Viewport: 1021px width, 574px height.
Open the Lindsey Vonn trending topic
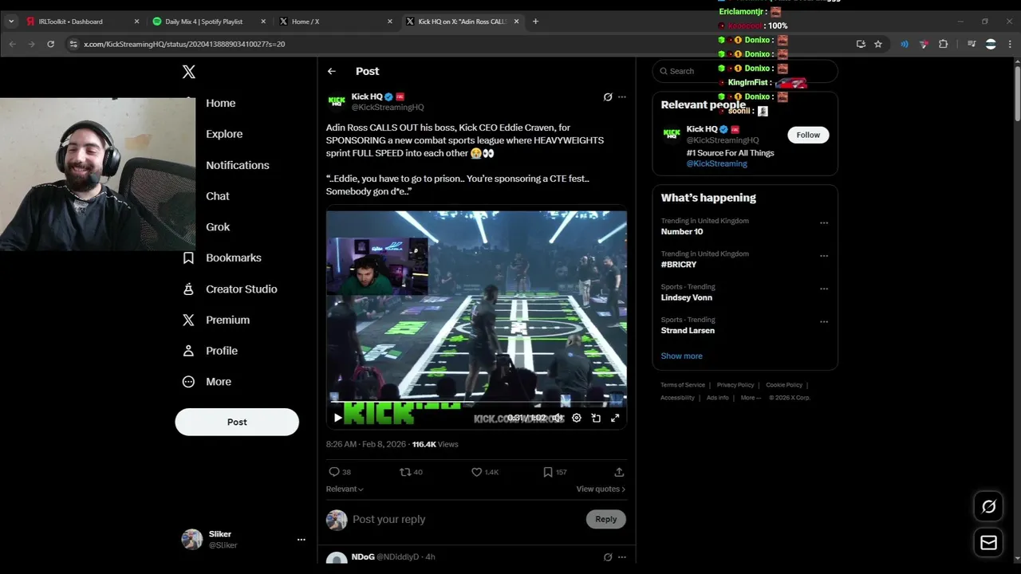tap(687, 297)
